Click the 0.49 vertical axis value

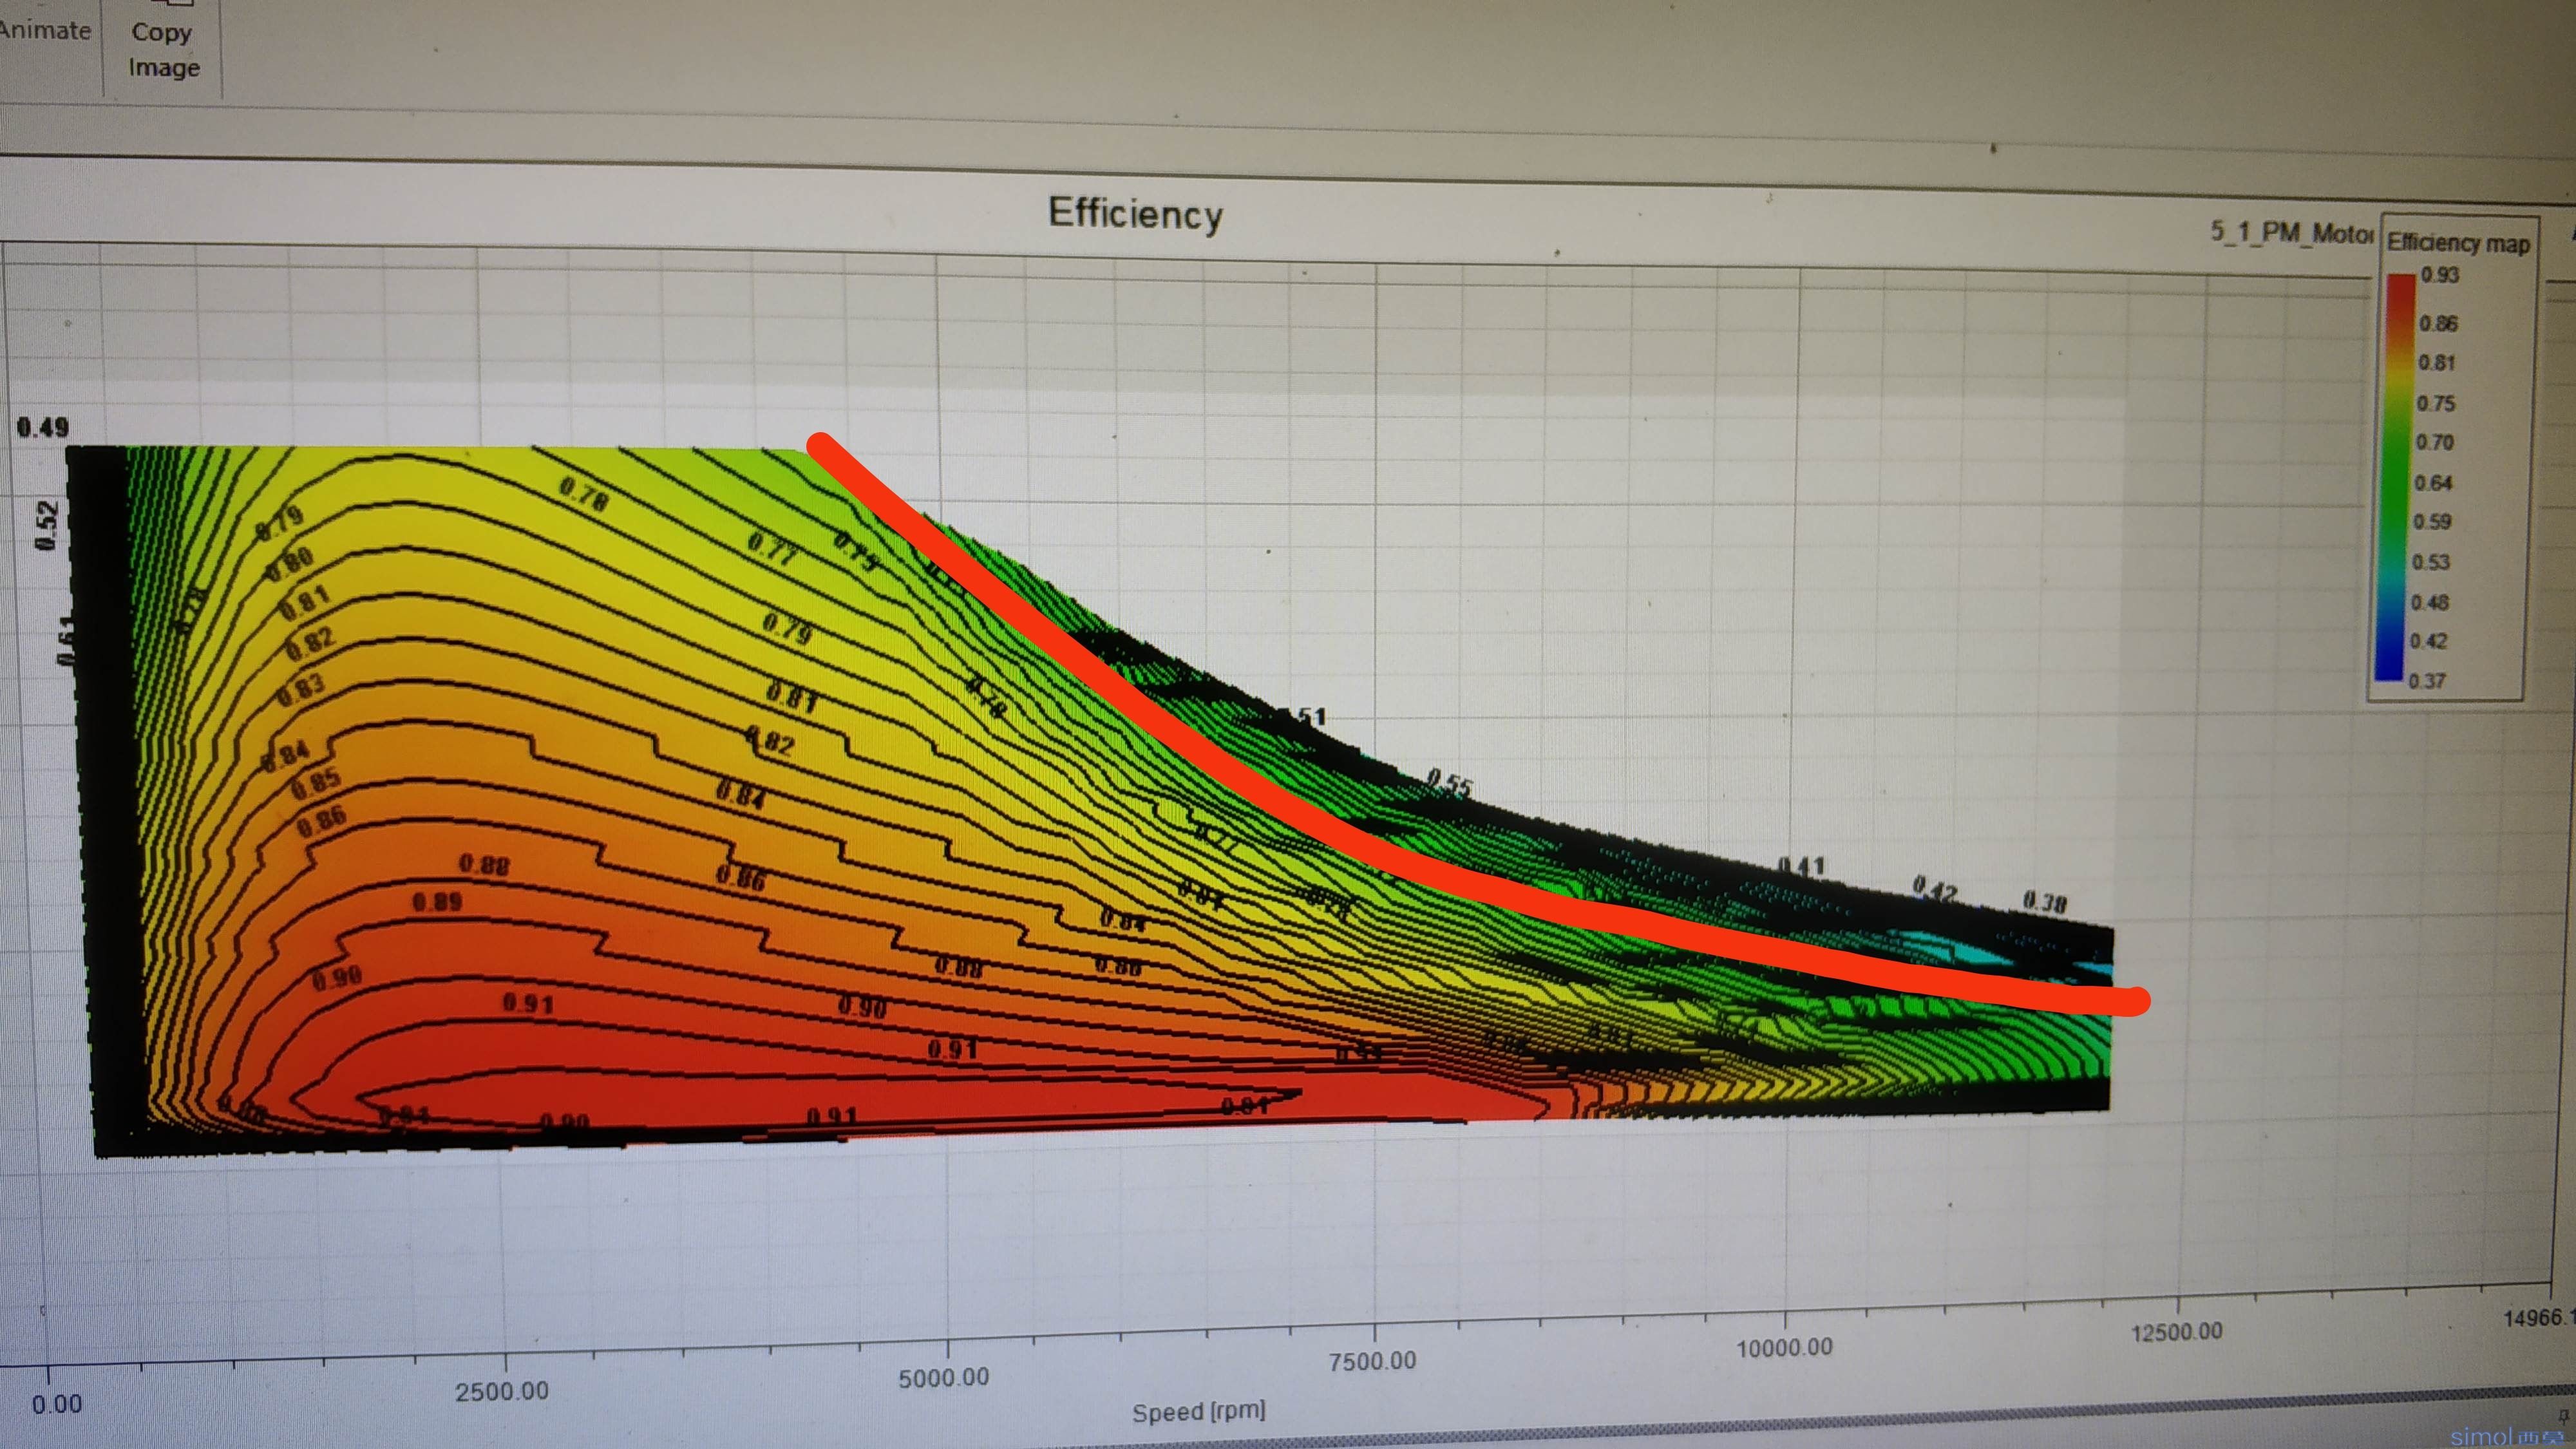[x=43, y=428]
